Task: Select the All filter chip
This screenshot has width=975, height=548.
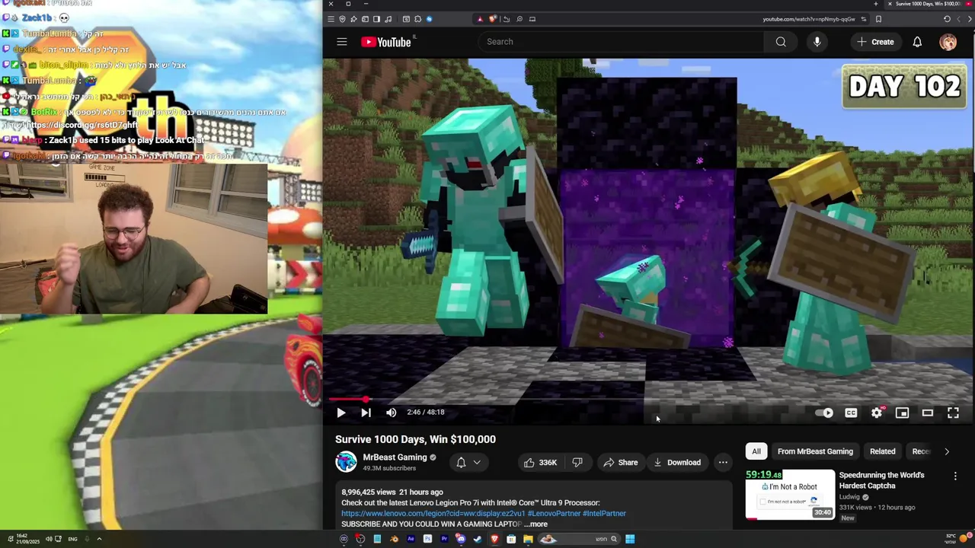Action: pos(756,451)
